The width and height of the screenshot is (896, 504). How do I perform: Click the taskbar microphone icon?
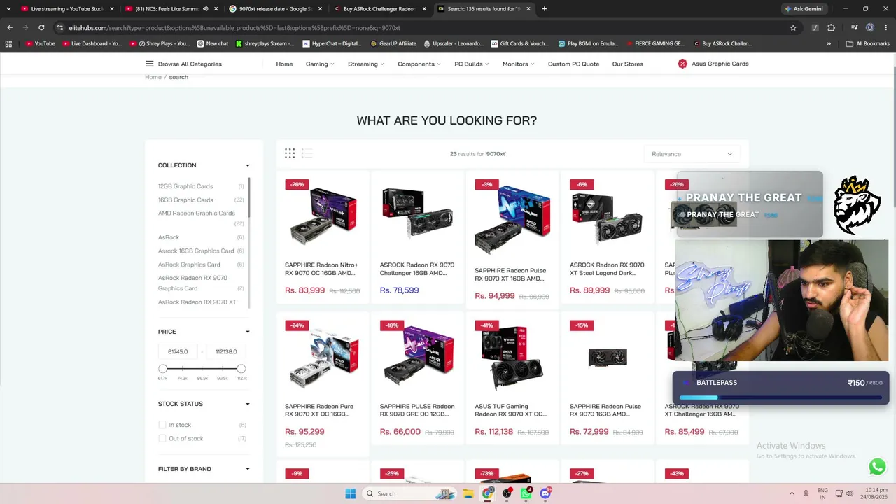coord(806,493)
